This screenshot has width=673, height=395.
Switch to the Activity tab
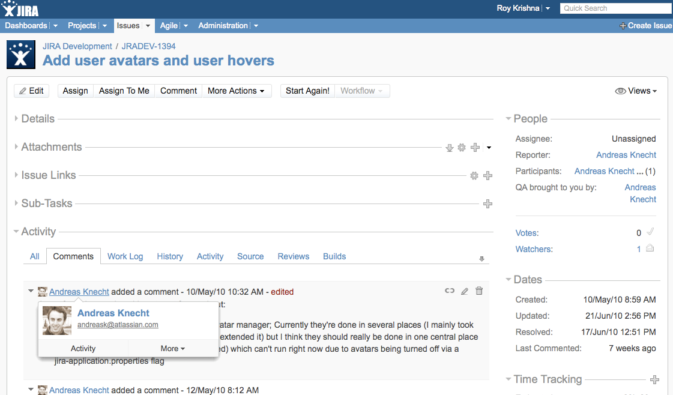(x=210, y=256)
